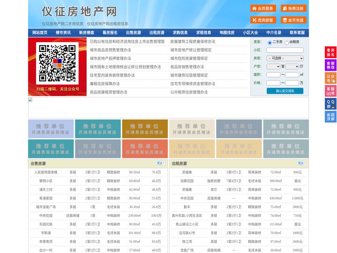Screen dimensions: 337x253
Task: Click 看房报名 red side icon
Action: (x=330, y=52)
